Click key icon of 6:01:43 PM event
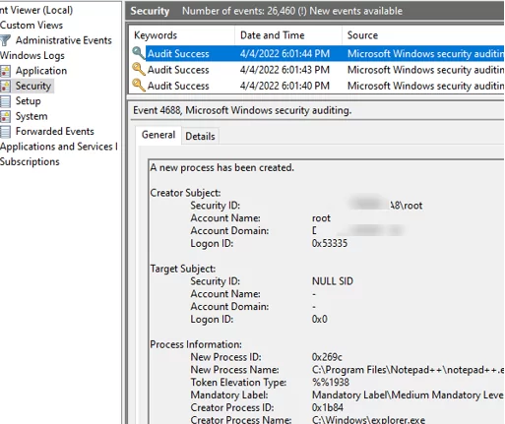Screen dimensions: 505x424 click(x=139, y=69)
